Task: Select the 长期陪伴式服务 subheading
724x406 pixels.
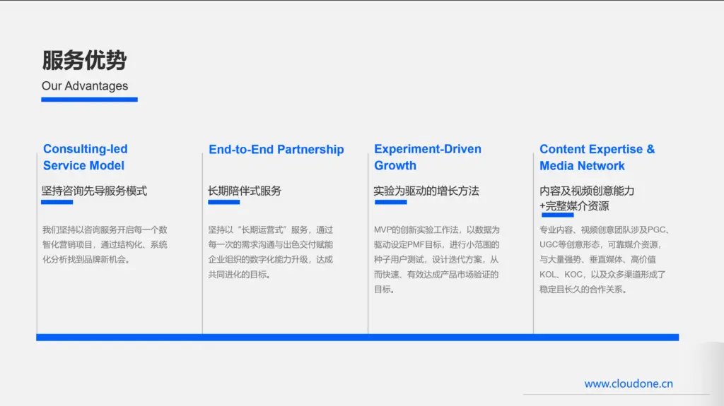Action: 245,191
